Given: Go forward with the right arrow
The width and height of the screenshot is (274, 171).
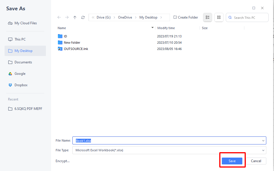Looking at the screenshot, I should point(67,17).
